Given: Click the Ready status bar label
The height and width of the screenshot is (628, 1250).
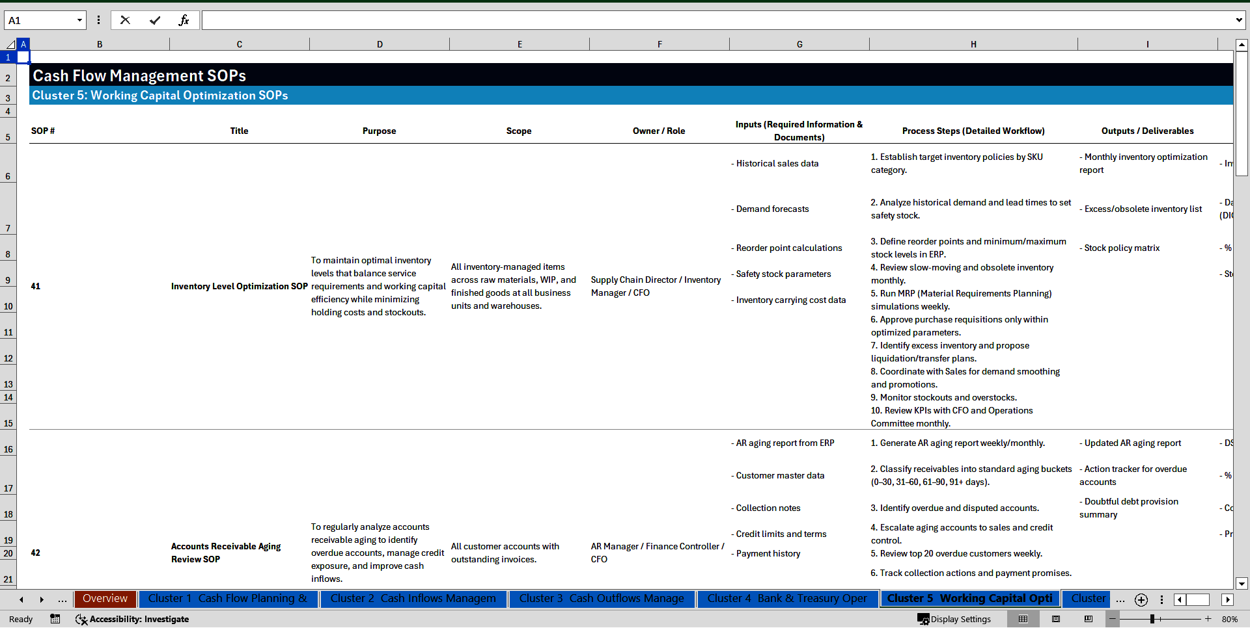Looking at the screenshot, I should tap(20, 619).
